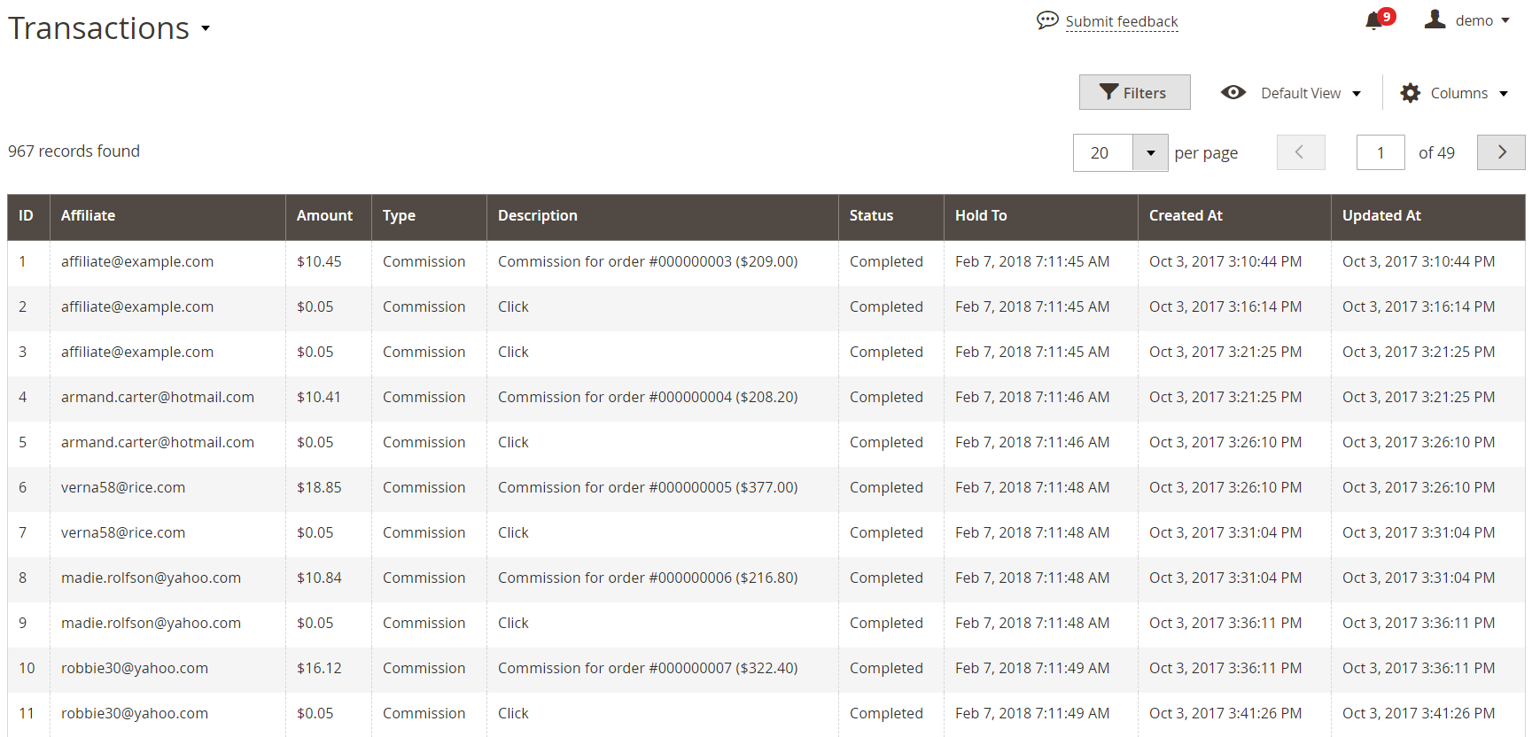The image size is (1532, 737).
Task: Click the demo user avatar icon
Action: 1435,19
